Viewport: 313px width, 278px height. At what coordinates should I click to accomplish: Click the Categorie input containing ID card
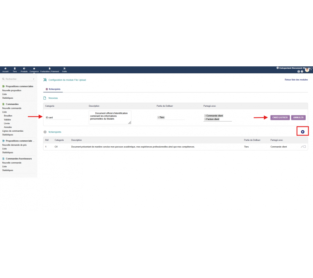pyautogui.click(x=58, y=117)
